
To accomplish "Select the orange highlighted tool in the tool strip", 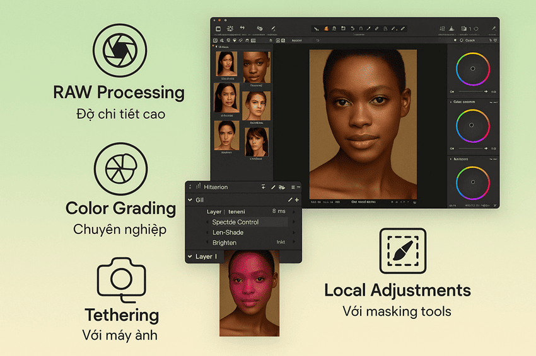I will 326,29.
